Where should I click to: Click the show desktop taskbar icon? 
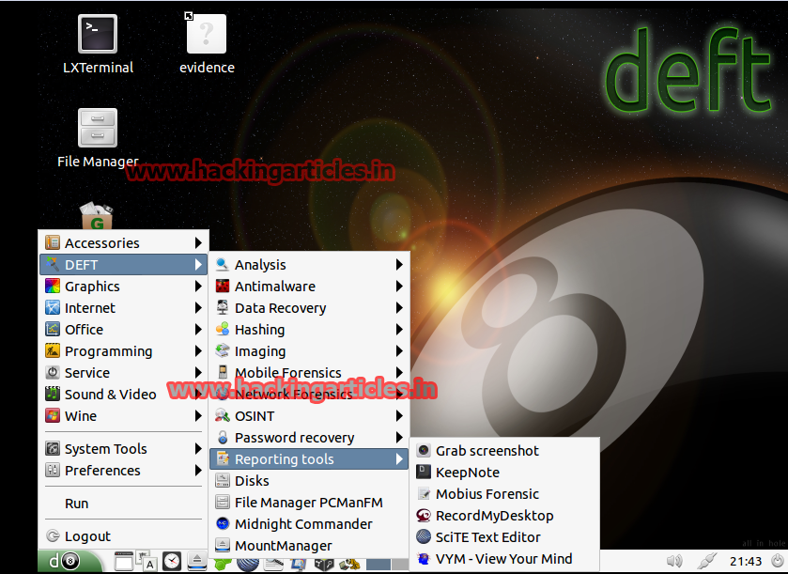124,562
